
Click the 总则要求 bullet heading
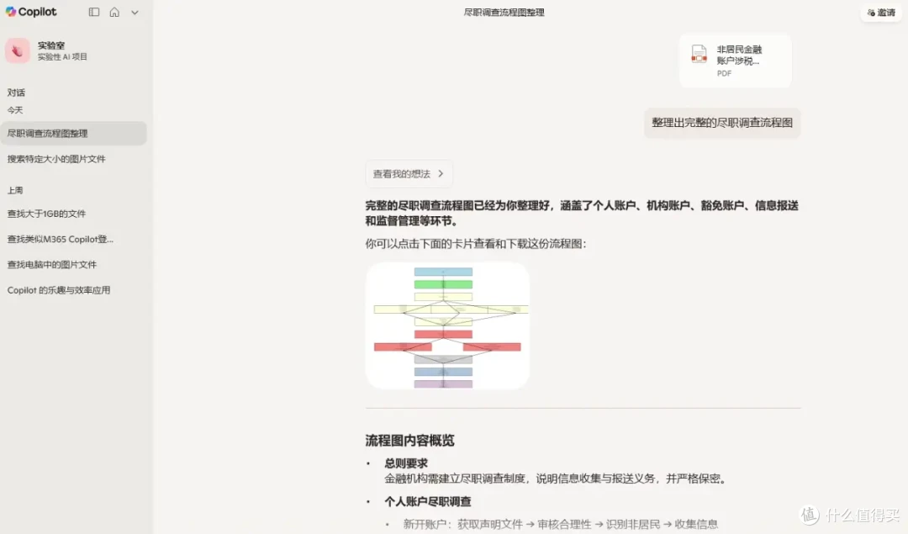click(406, 463)
